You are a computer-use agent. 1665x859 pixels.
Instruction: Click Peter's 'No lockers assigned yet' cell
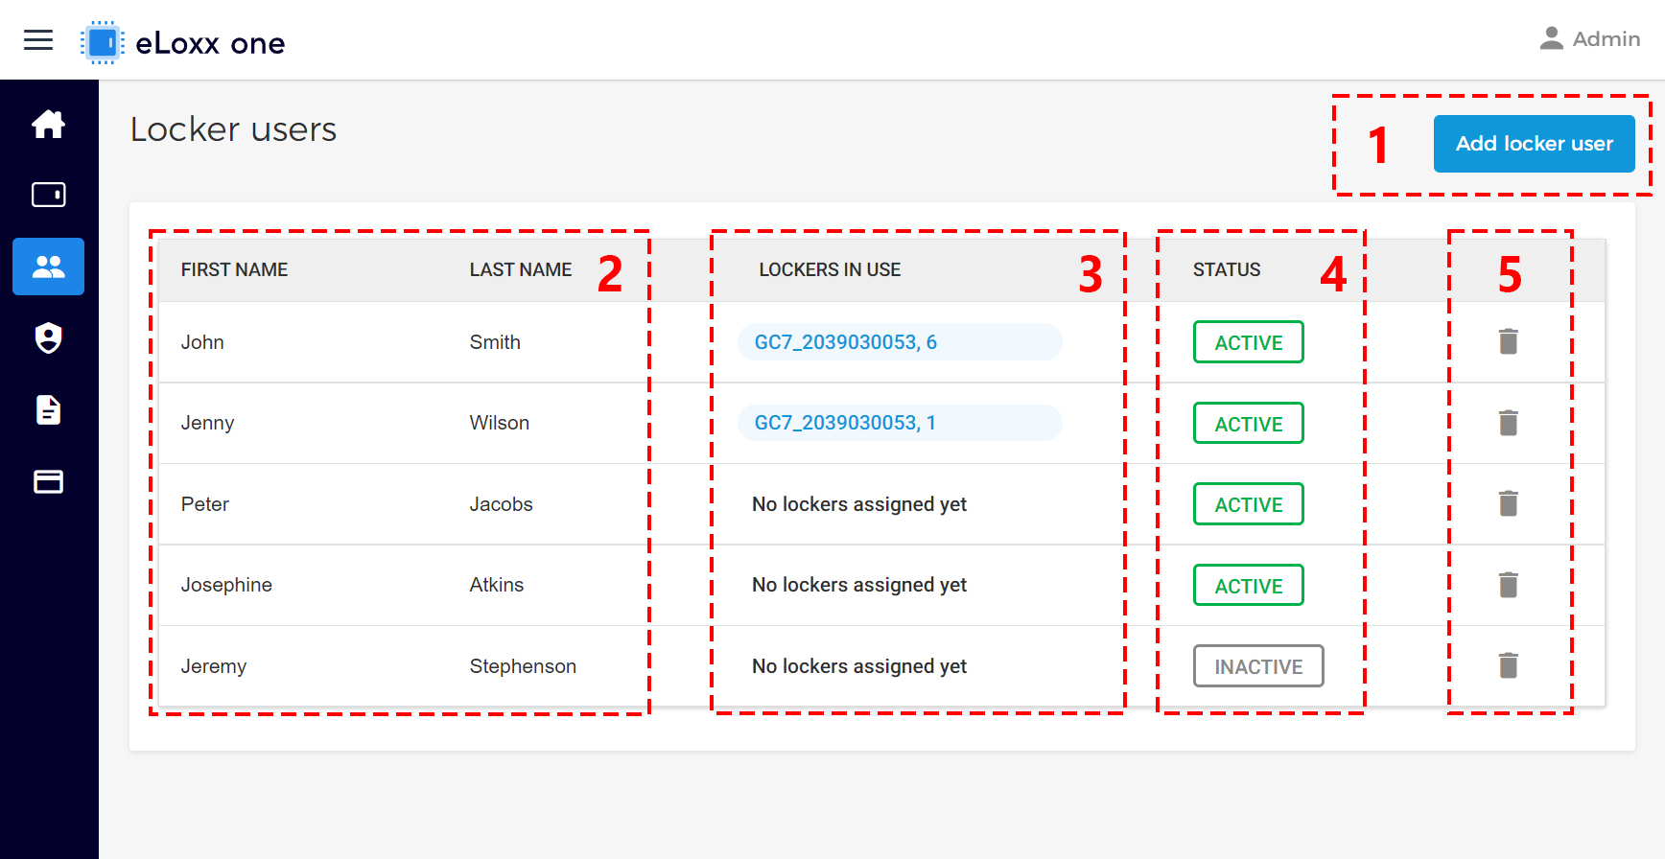coord(859,504)
